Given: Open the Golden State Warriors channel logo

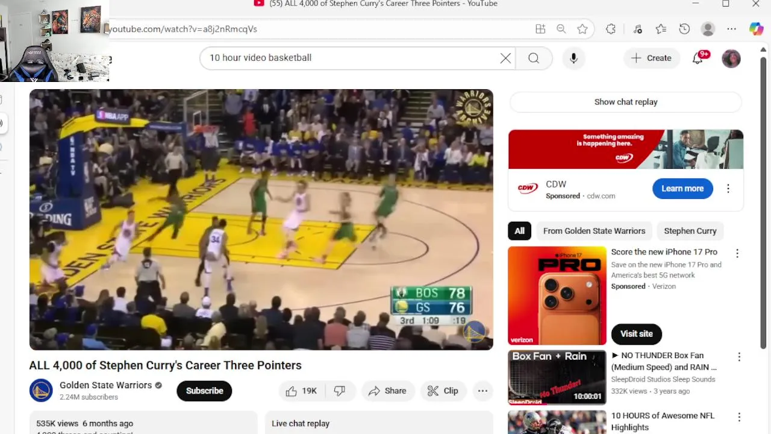Looking at the screenshot, I should click(41, 391).
